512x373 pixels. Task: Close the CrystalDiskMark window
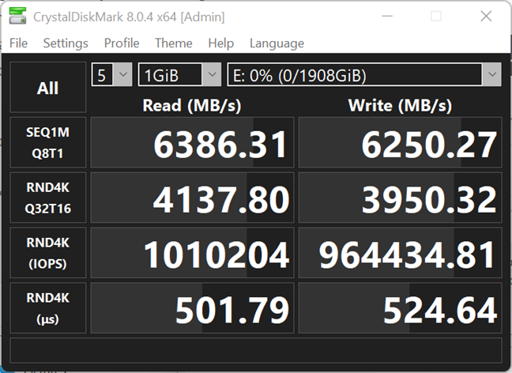(x=486, y=16)
